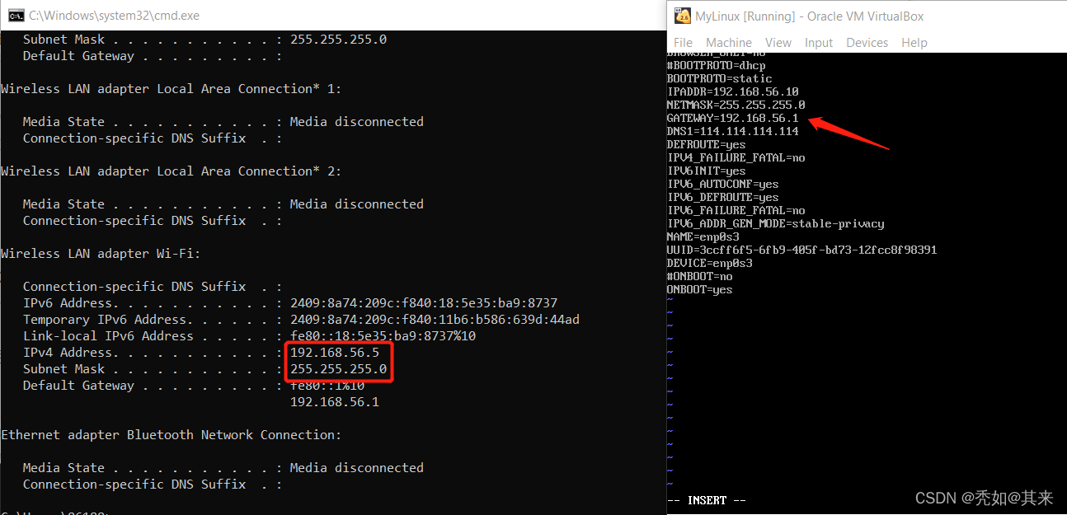Click Media disconnected under Local Area Connection* 2
The image size is (1067, 515).
tap(357, 204)
